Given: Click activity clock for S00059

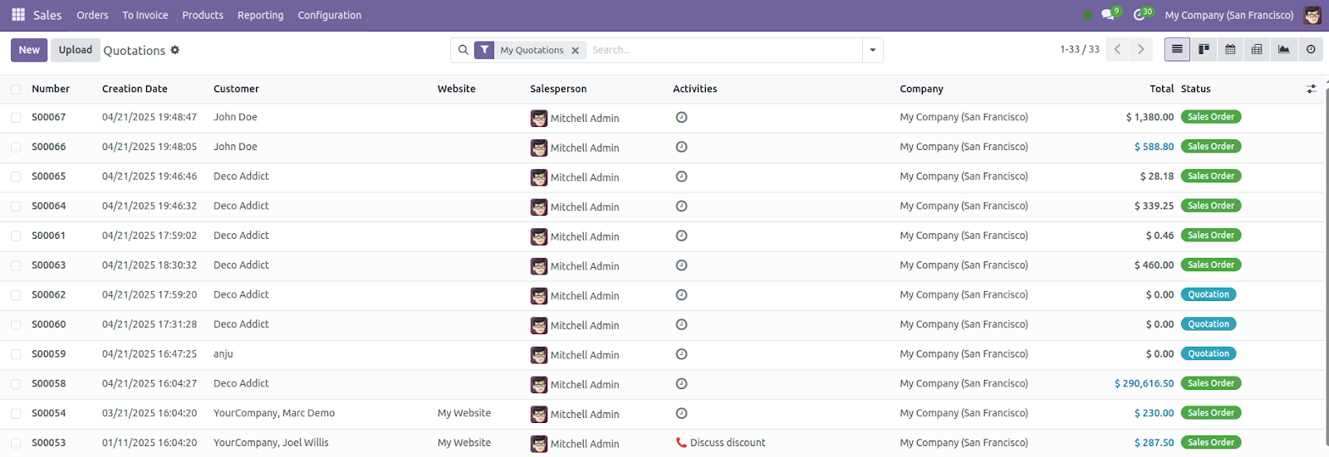Looking at the screenshot, I should (681, 354).
